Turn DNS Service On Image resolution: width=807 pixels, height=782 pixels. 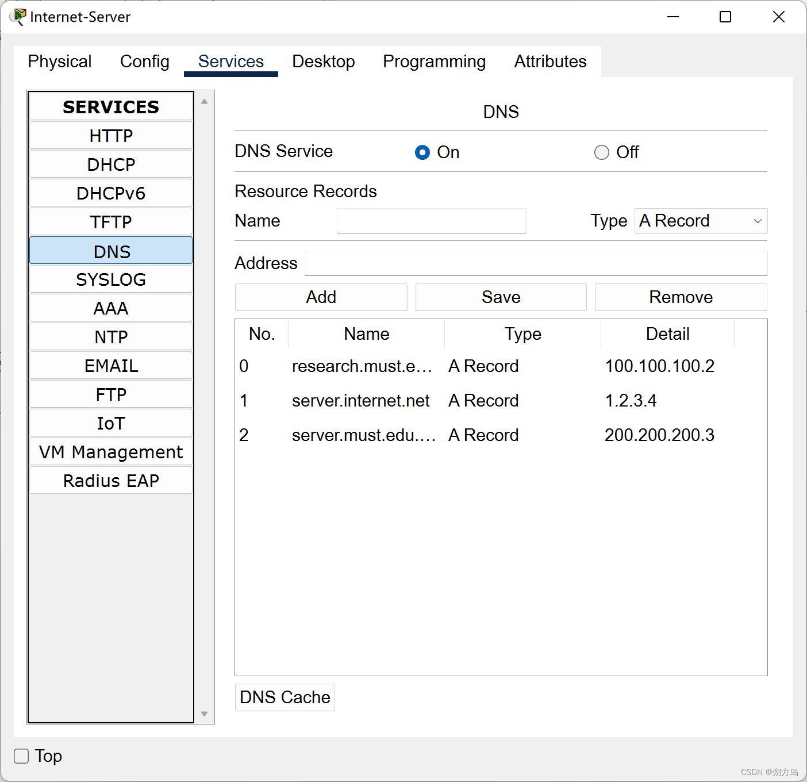point(422,152)
